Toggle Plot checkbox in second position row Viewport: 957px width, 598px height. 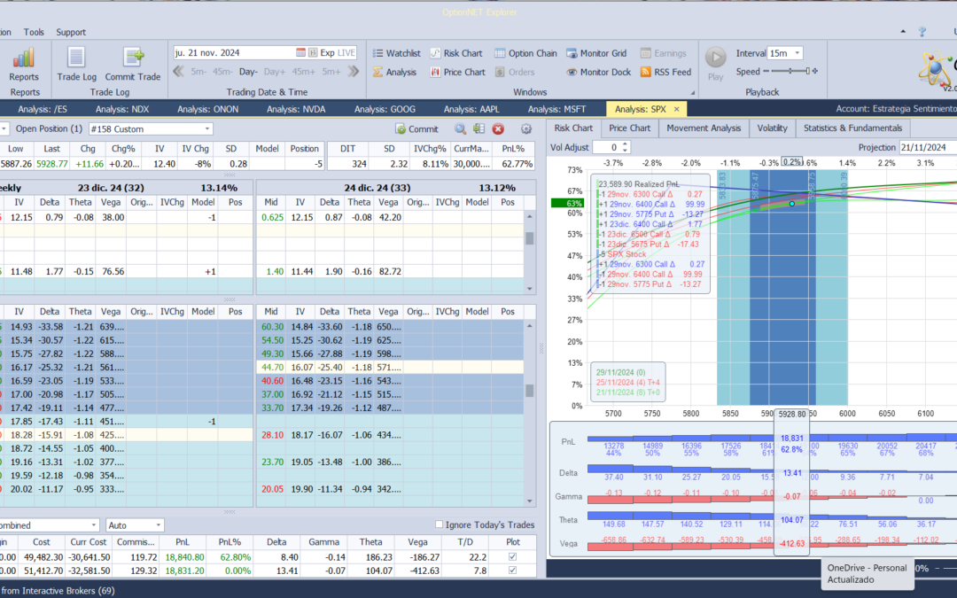point(510,571)
